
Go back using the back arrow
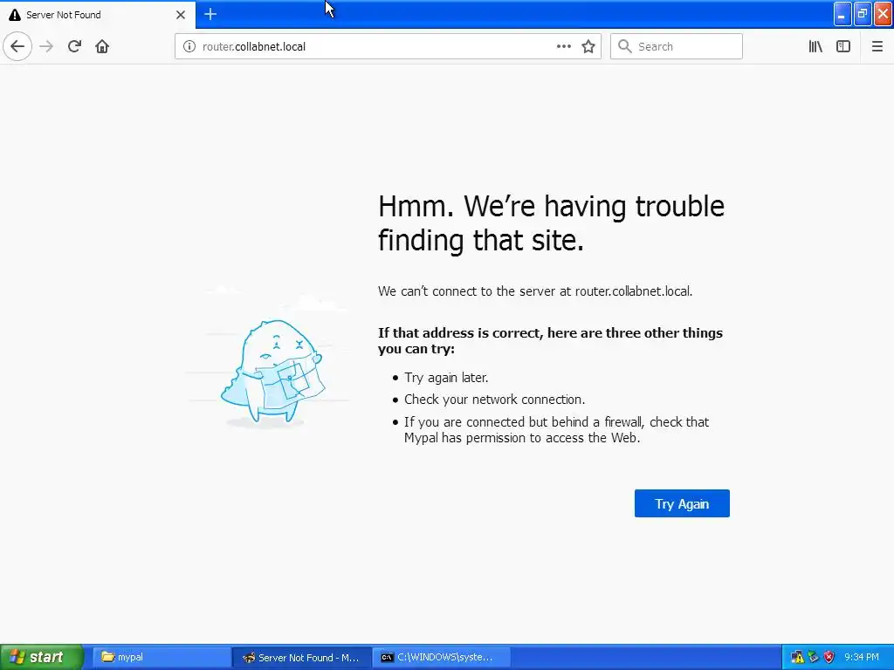17,46
